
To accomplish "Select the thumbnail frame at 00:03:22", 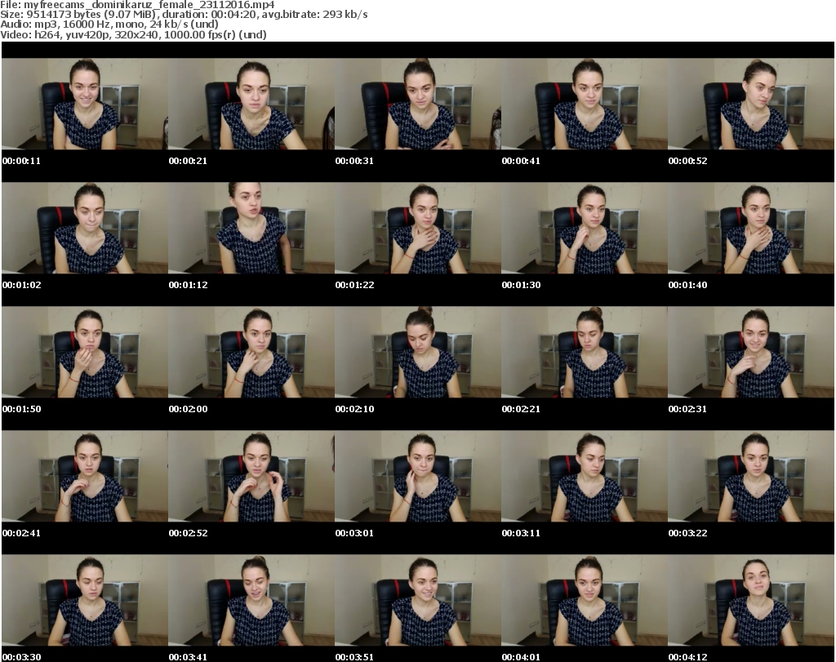I will click(x=751, y=477).
